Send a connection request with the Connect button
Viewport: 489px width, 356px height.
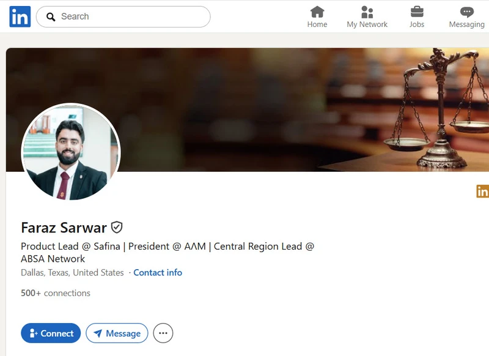click(x=51, y=333)
